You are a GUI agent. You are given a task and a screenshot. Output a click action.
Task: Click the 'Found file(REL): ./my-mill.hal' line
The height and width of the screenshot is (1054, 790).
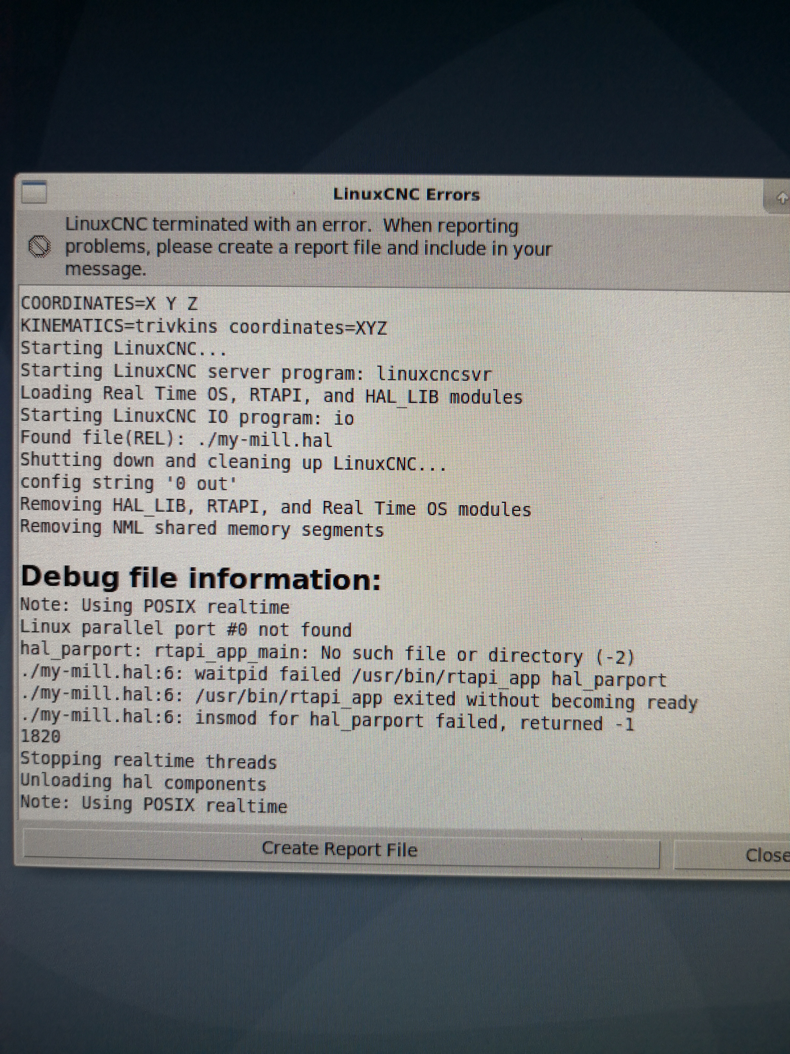point(176,439)
